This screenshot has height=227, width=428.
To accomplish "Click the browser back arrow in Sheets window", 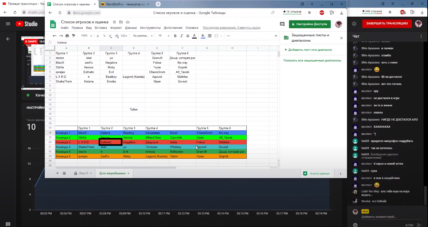I will pyautogui.click(x=51, y=13).
